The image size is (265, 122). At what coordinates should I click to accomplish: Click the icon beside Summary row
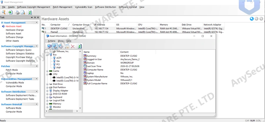tap(85, 56)
